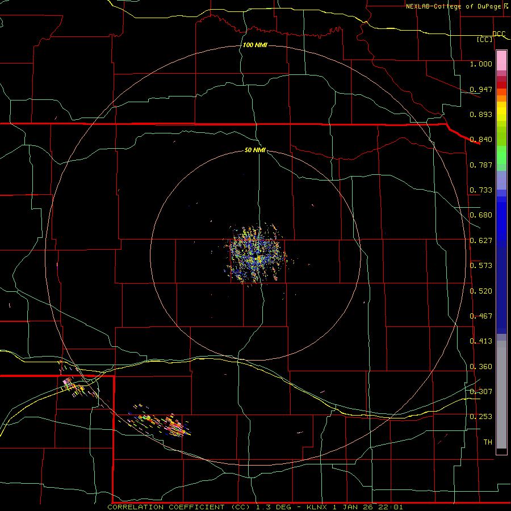Click the 0.947 legend value
The height and width of the screenshot is (511, 511).
(481, 89)
